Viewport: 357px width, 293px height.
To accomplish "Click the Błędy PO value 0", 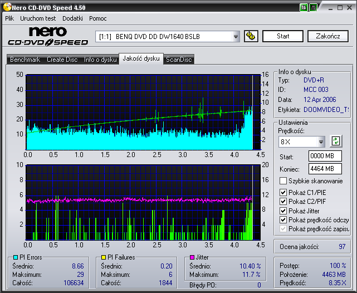I will [259, 285].
